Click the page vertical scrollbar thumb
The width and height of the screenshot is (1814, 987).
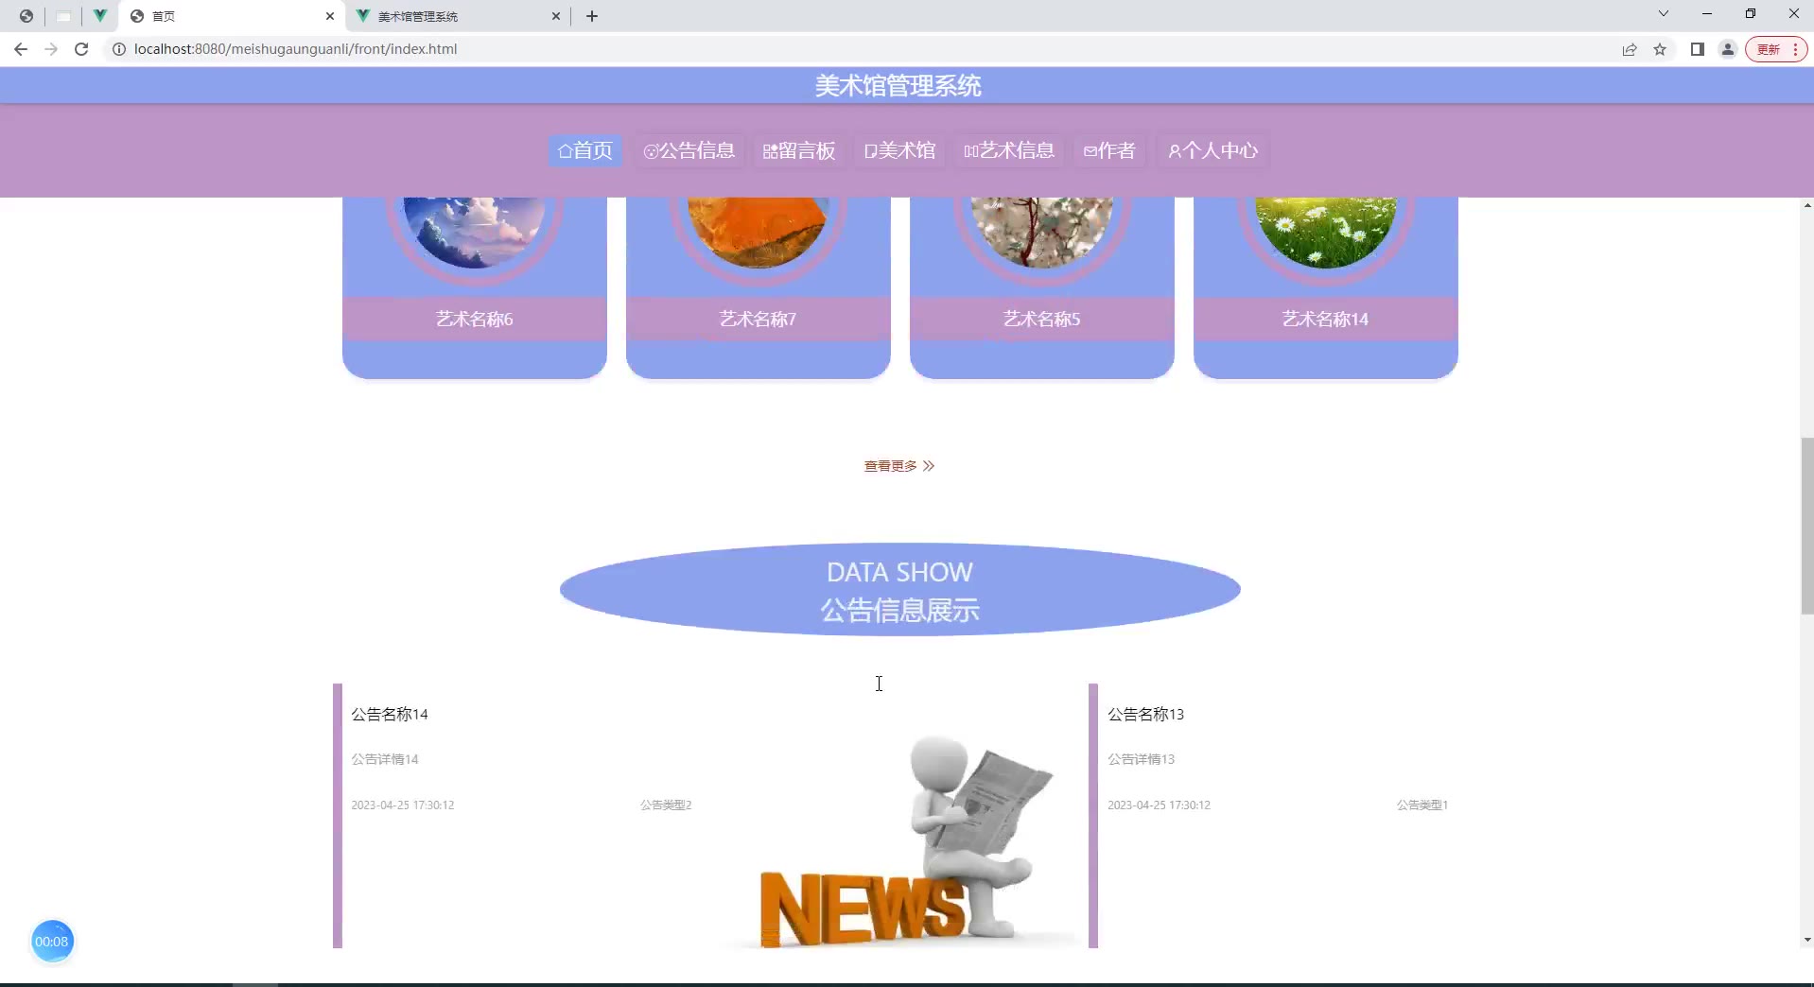click(1807, 526)
